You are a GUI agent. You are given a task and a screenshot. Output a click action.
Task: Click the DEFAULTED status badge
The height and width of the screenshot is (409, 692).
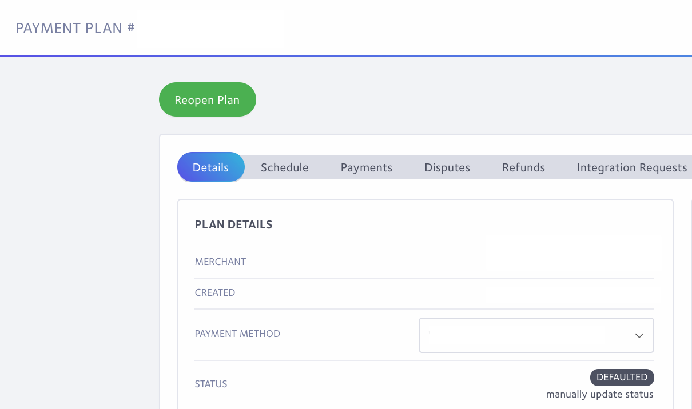coord(622,378)
